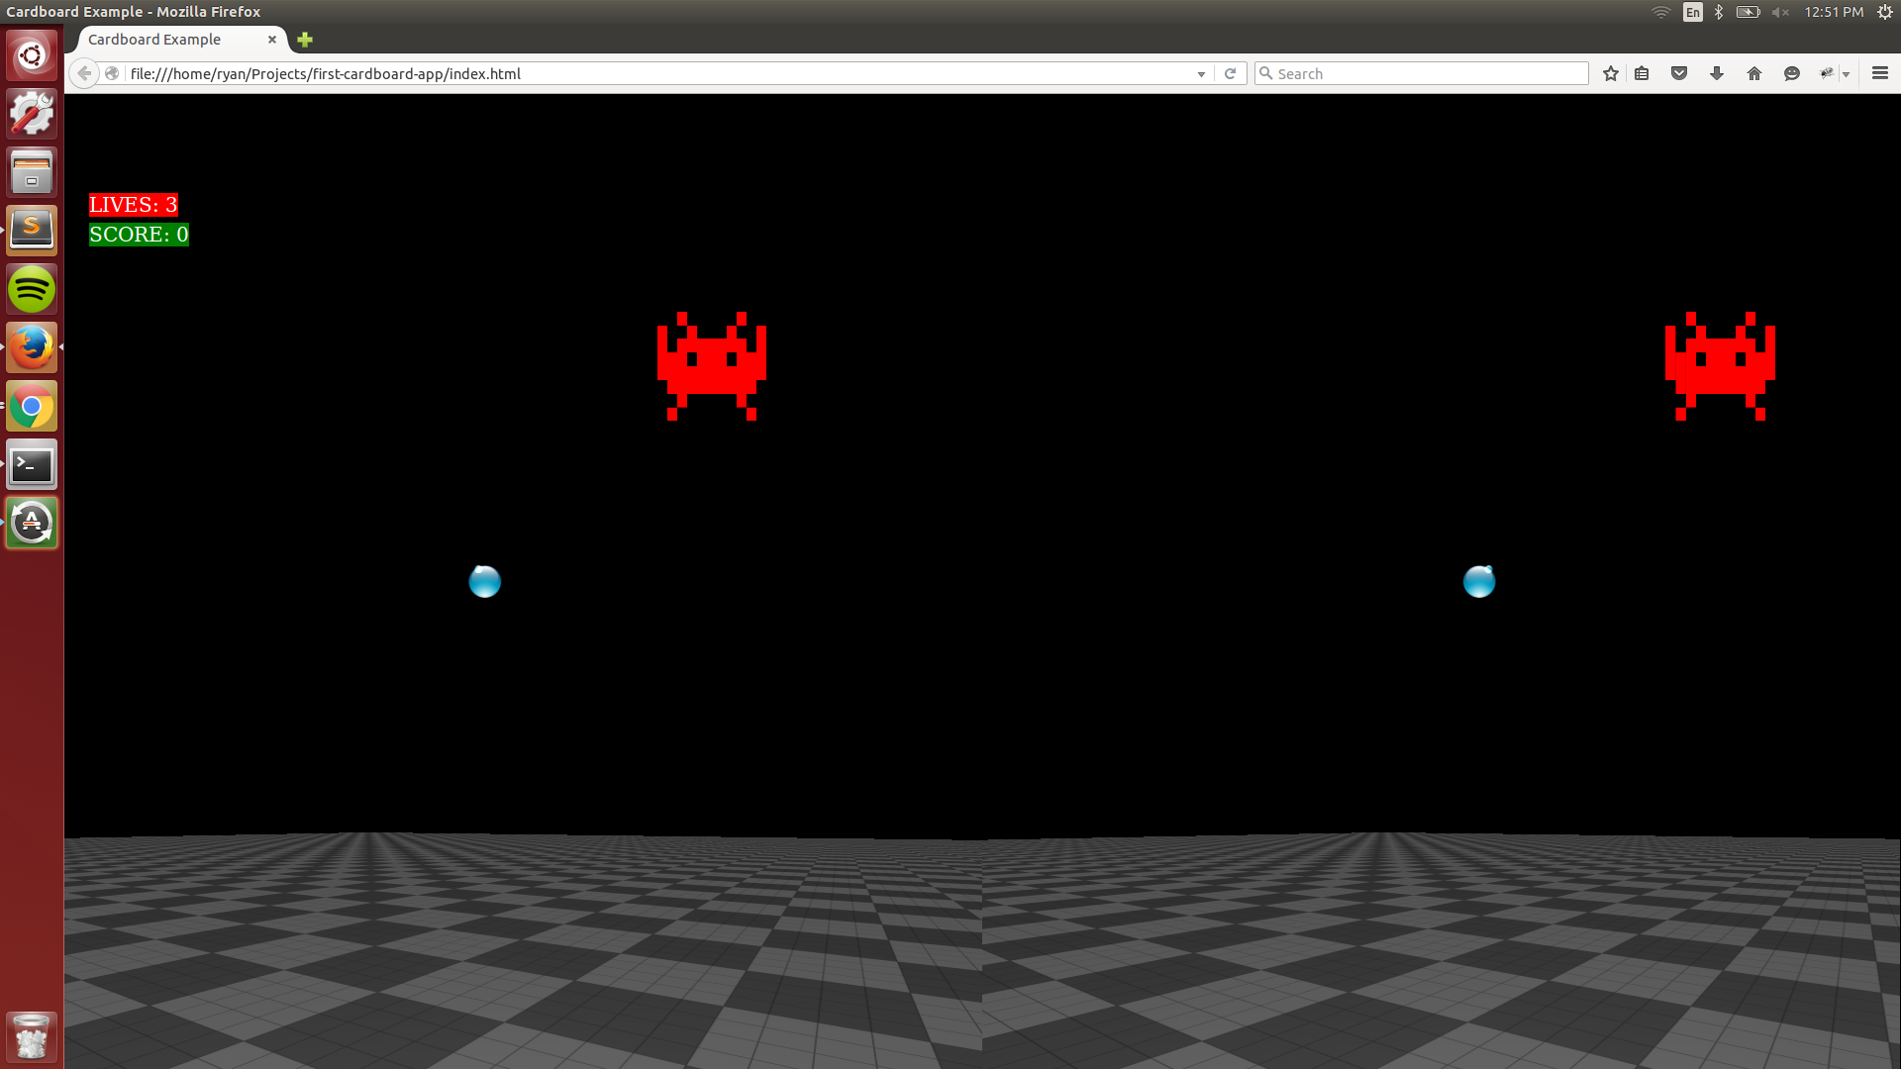Open System Settings from the dock
Image resolution: width=1901 pixels, height=1069 pixels.
pyautogui.click(x=32, y=114)
